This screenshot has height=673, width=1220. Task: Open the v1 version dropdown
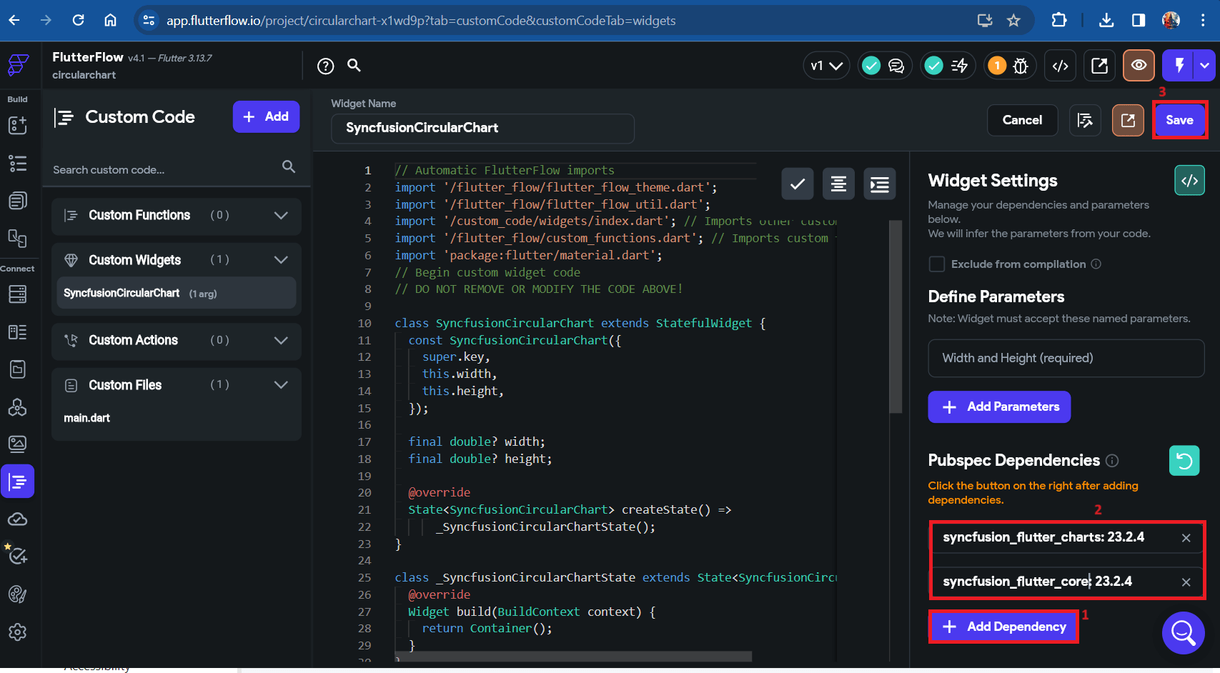point(826,66)
